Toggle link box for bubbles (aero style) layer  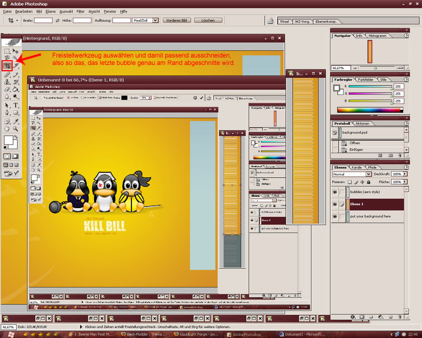(342, 192)
